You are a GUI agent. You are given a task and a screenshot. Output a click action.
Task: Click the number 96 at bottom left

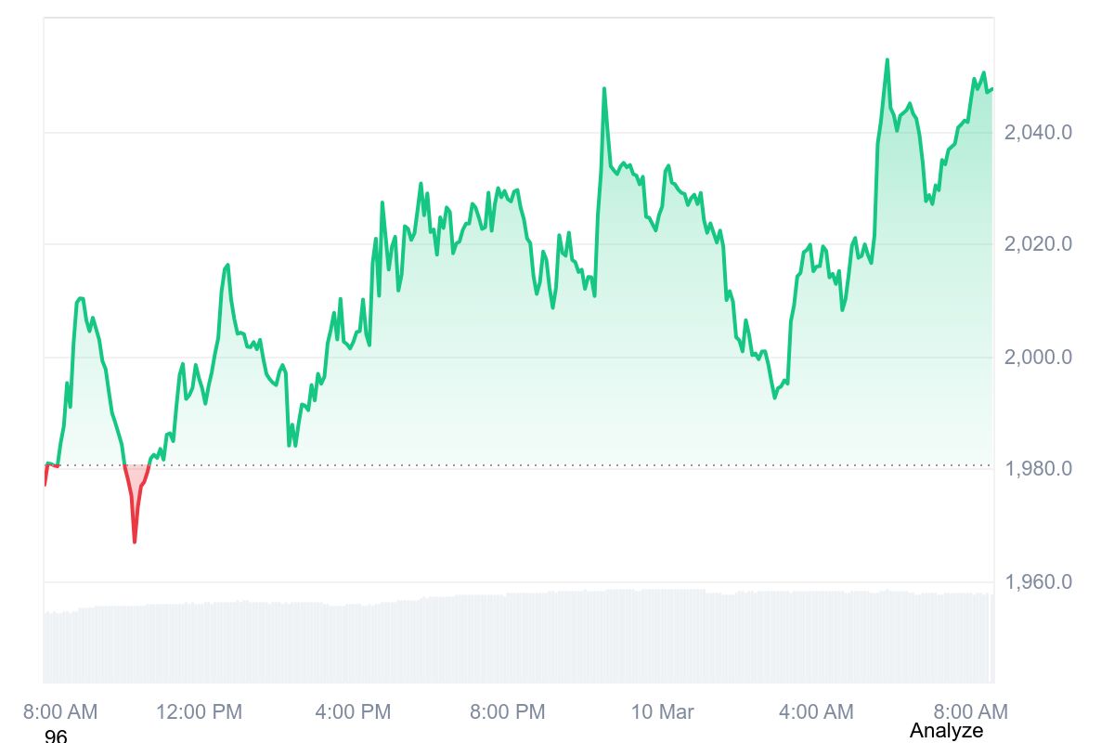(x=56, y=736)
